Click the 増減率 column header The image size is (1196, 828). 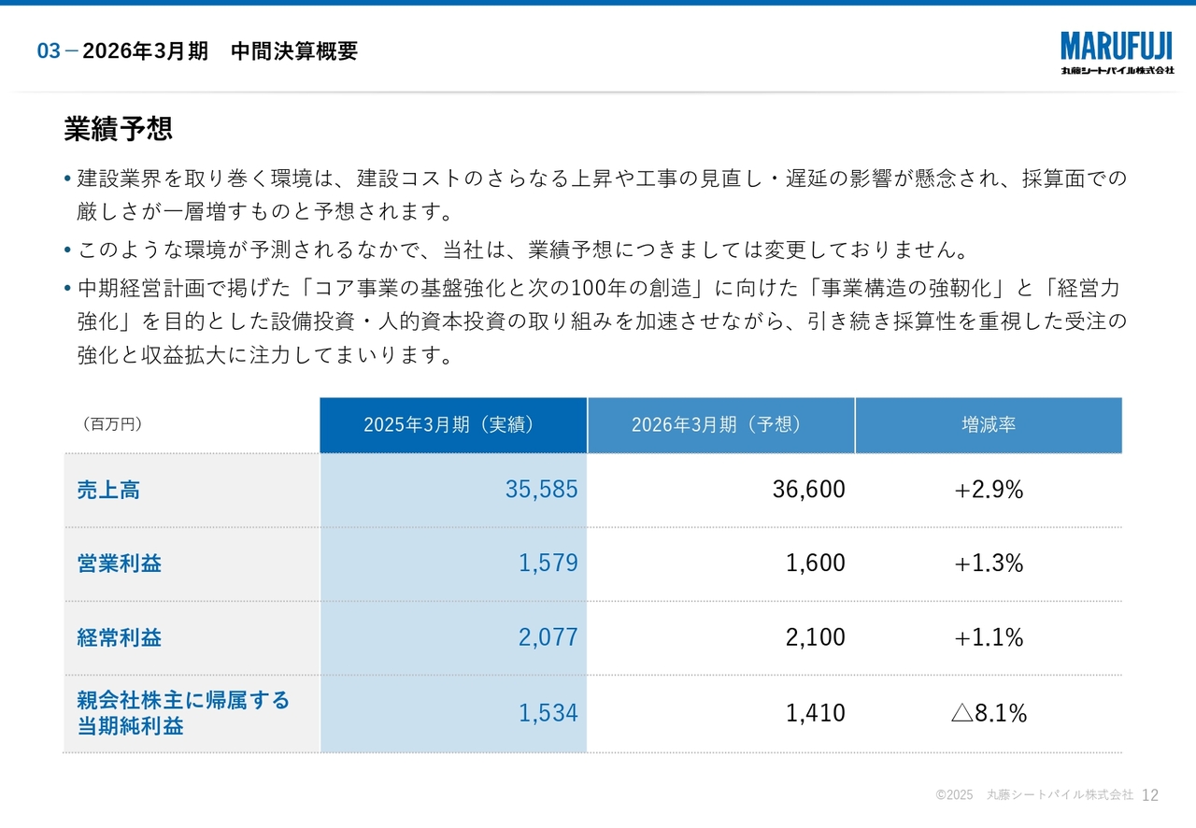pyautogui.click(x=989, y=425)
